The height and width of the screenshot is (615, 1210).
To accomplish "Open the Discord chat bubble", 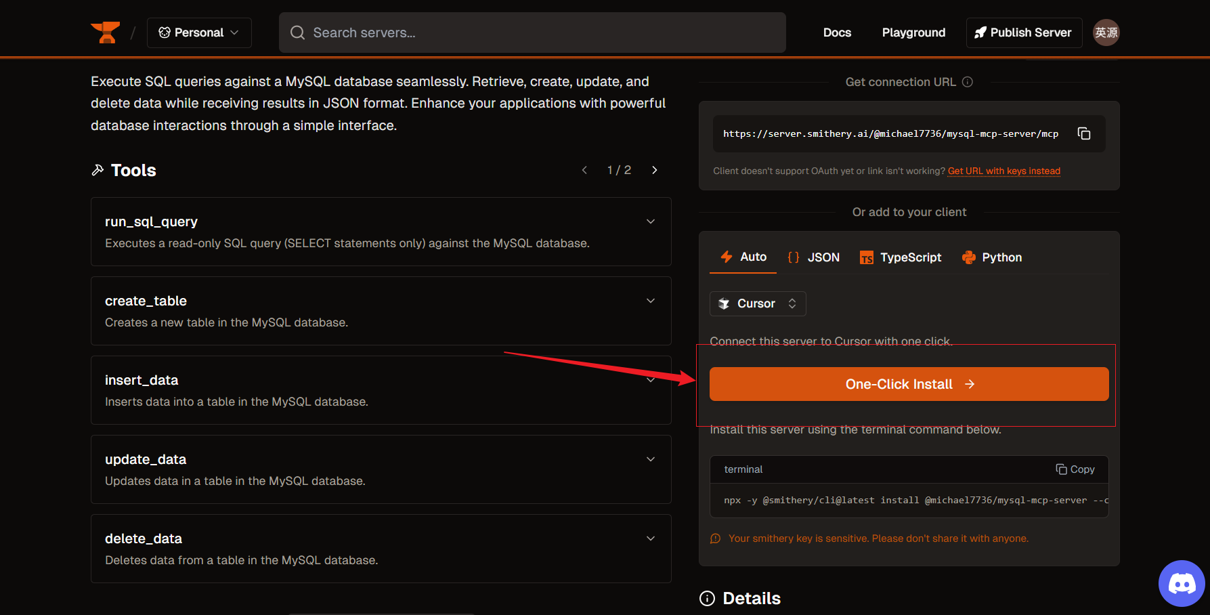I will point(1182,583).
